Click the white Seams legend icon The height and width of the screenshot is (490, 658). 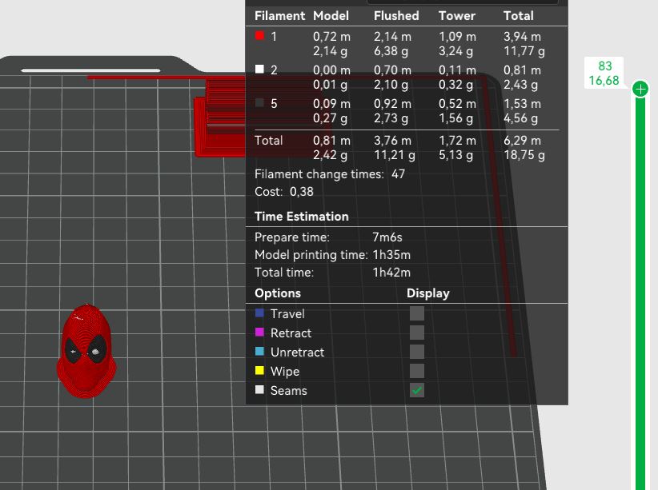click(260, 390)
